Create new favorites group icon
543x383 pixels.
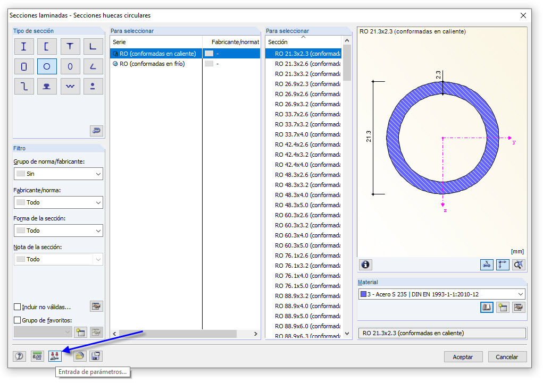(x=80, y=332)
